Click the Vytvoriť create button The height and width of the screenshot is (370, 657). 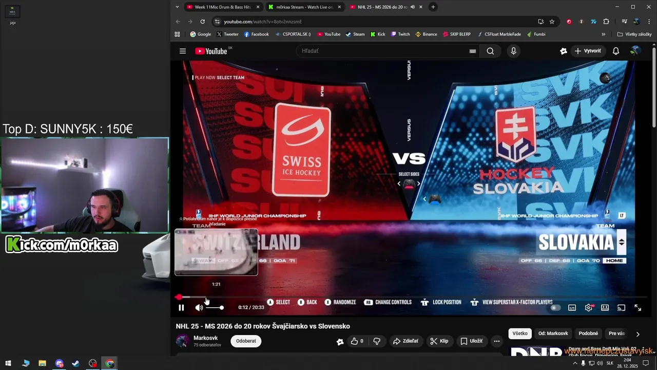pos(588,51)
